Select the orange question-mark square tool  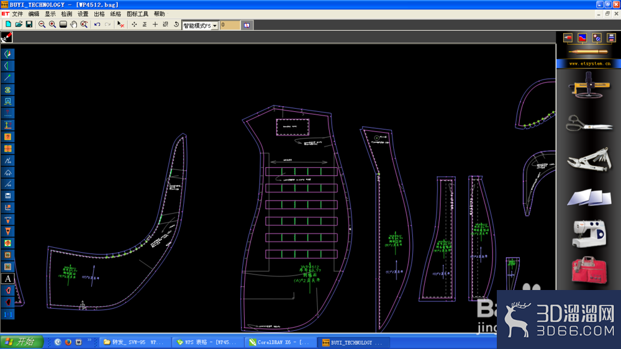click(7, 137)
